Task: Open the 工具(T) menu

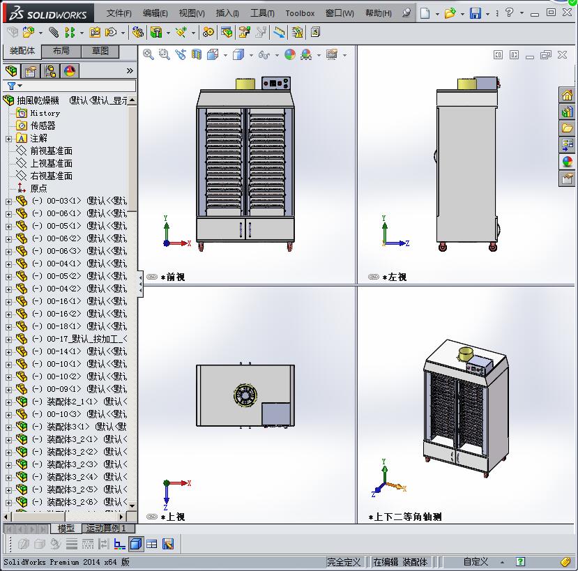Action: tap(262, 13)
